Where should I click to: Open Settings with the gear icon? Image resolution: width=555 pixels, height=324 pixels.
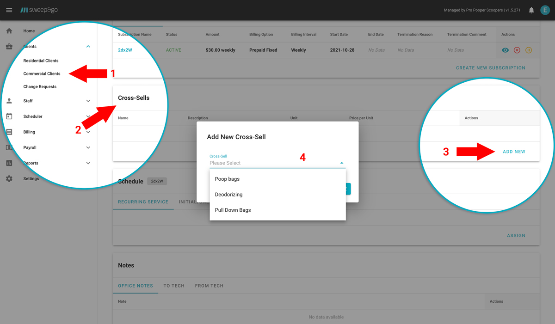click(9, 178)
